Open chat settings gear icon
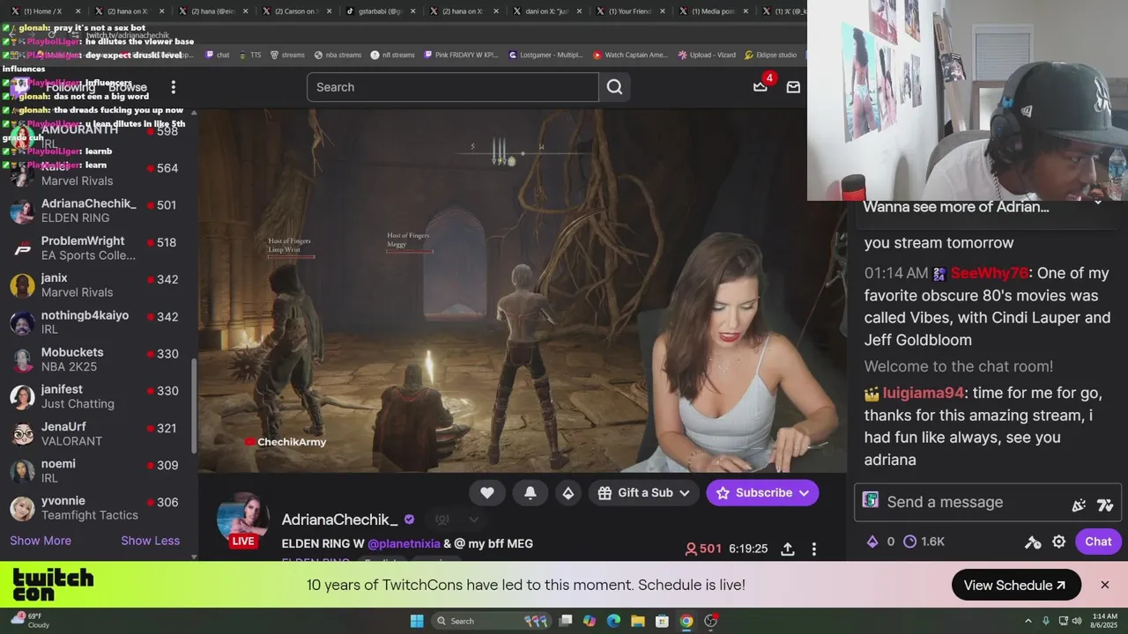Viewport: 1128px width, 634px height. [x=1059, y=542]
